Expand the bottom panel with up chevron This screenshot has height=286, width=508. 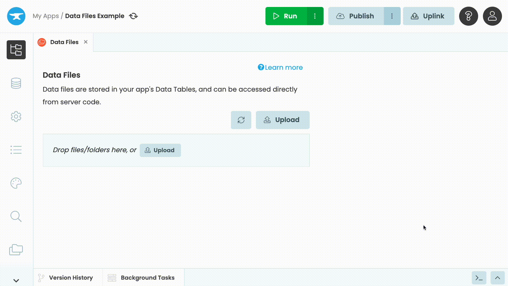(x=498, y=278)
